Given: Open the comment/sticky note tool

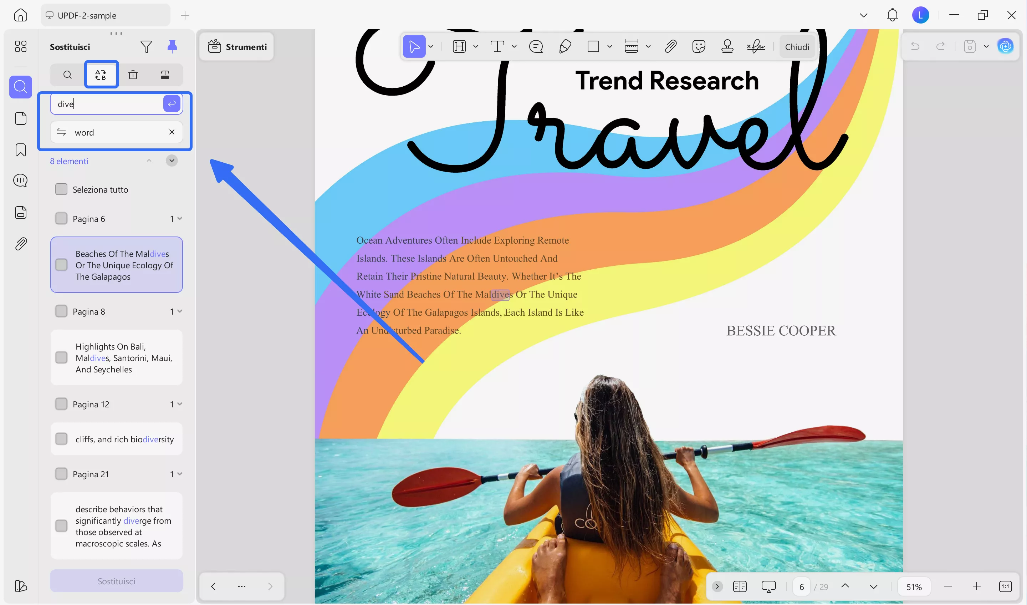Looking at the screenshot, I should tap(536, 46).
